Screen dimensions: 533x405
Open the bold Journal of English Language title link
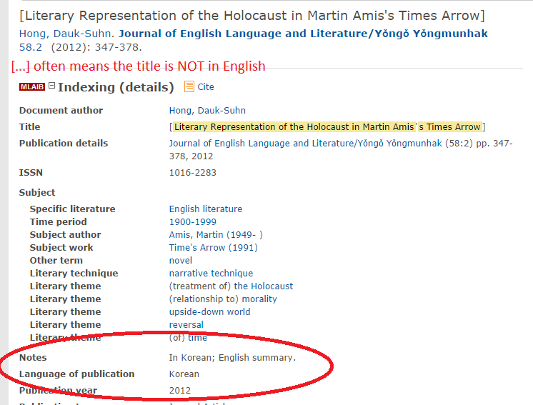pos(303,34)
